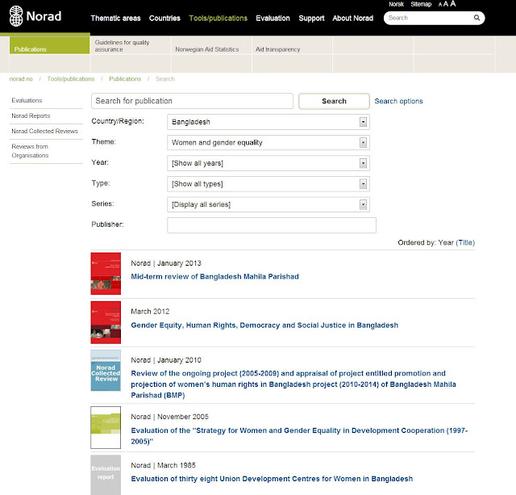This screenshot has width=516, height=495.
Task: Open the Theme dropdown Women and gender equality
Action: tap(268, 143)
